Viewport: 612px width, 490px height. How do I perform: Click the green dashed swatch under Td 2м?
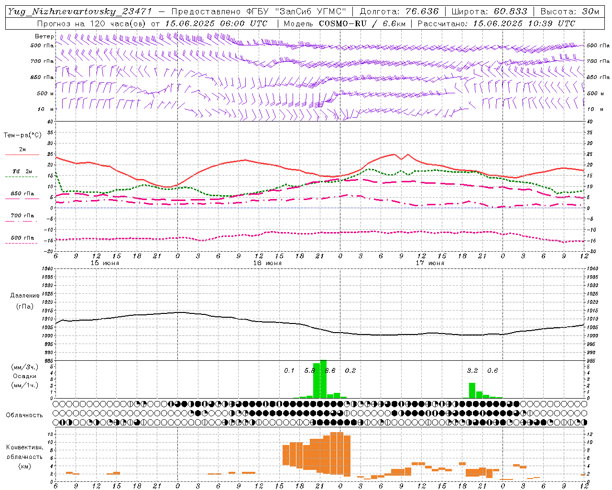point(21,177)
